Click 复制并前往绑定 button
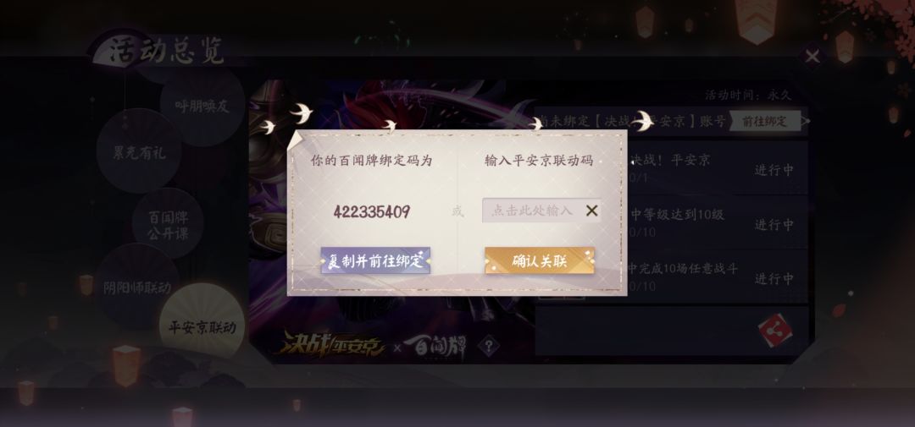This screenshot has width=915, height=427. point(375,260)
